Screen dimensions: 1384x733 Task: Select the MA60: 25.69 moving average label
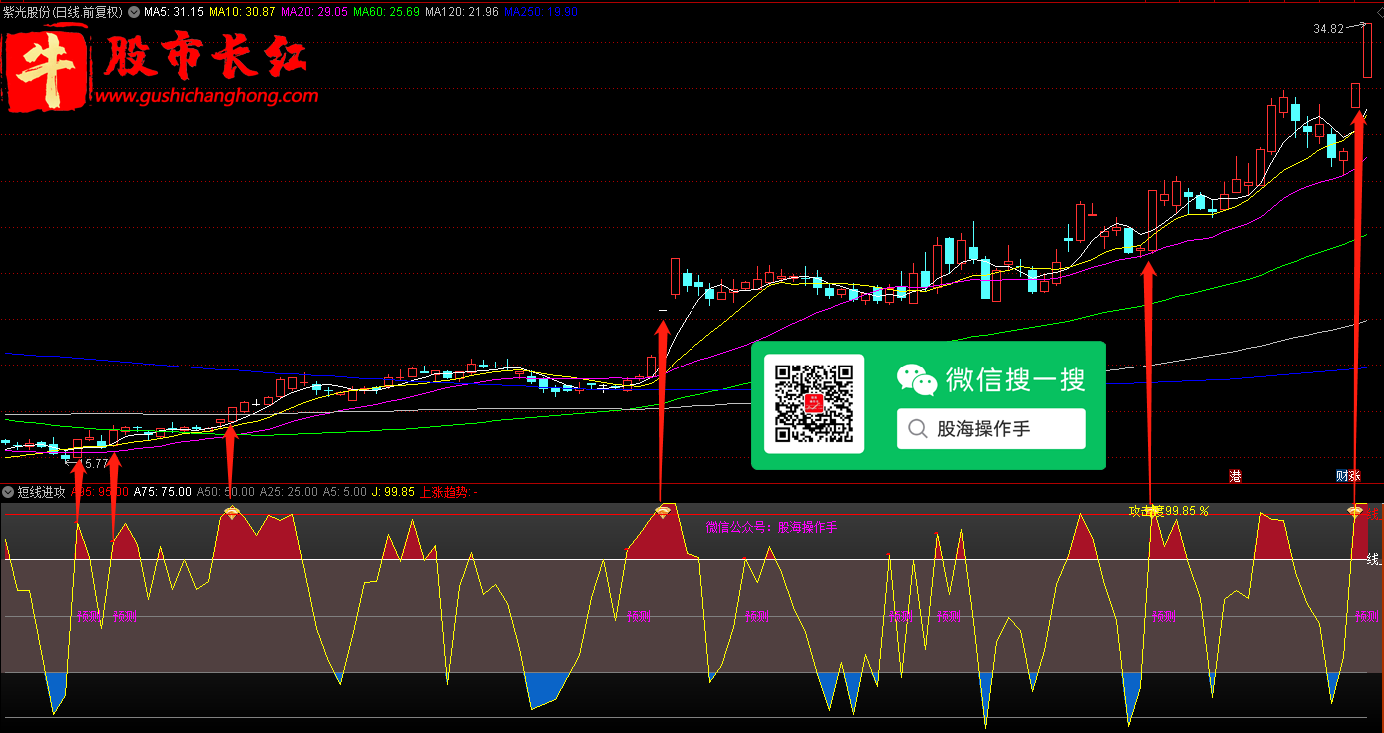pyautogui.click(x=386, y=13)
